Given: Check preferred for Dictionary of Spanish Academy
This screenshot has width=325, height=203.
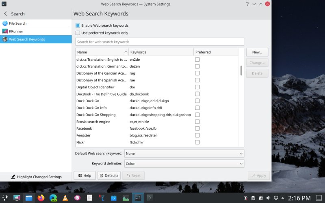Looking at the screenshot, I should point(197,80).
